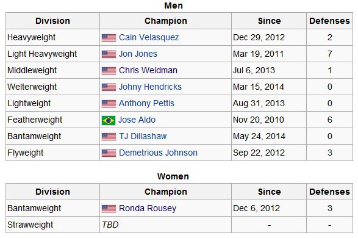Click the US flag beside Ronda Rousey
358x238 pixels.
pyautogui.click(x=109, y=209)
